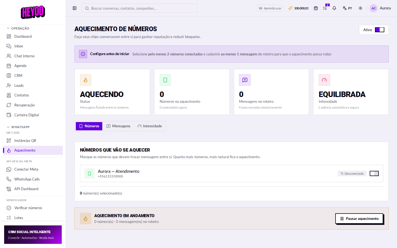Collapse the OPERAÇÃO section
The image size is (397, 248).
coord(18,28)
